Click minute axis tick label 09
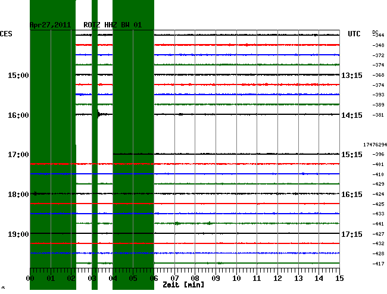 click(x=216, y=279)
